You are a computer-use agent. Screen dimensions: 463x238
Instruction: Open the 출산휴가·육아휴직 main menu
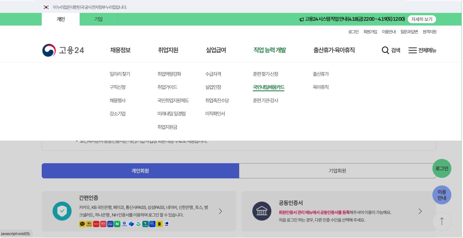(334, 50)
